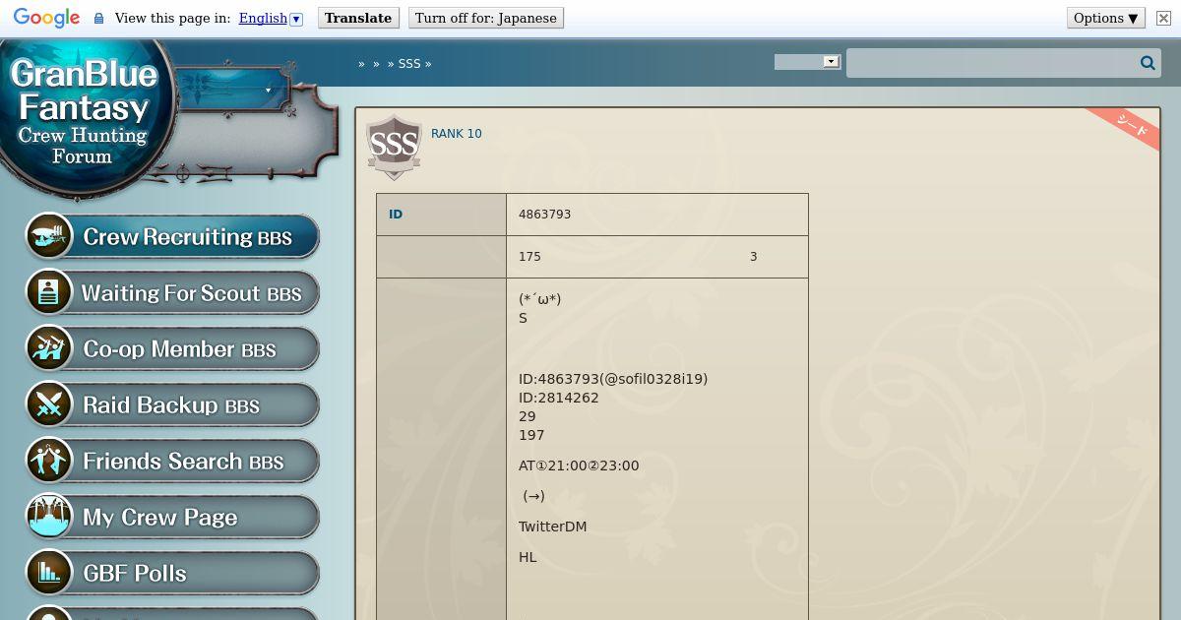Viewport: 1181px width, 620px height.
Task: Go to Co-op Member BBS
Action: click(172, 349)
